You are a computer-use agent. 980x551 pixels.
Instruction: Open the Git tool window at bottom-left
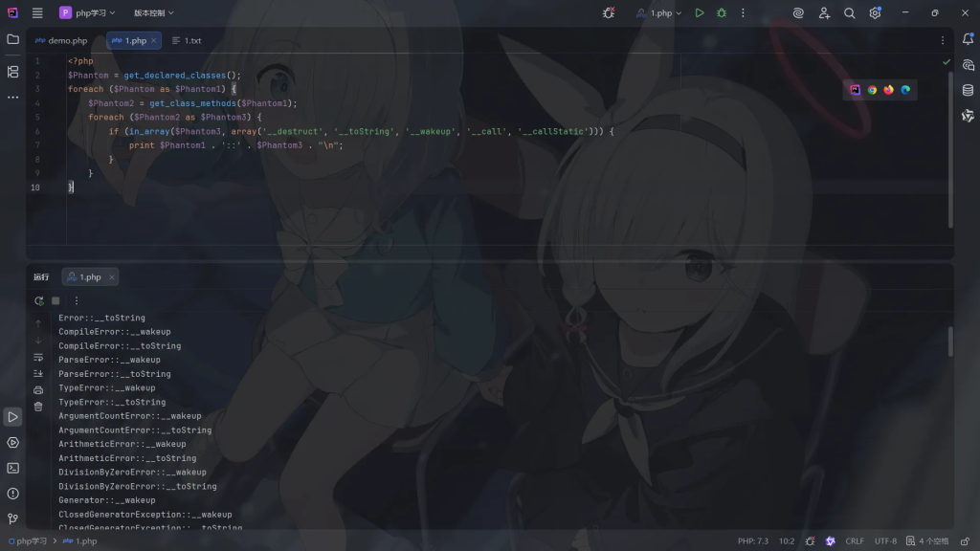12,518
